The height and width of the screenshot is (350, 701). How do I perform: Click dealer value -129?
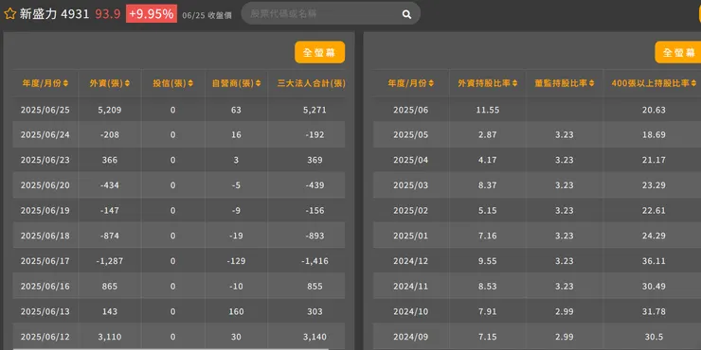coord(236,261)
